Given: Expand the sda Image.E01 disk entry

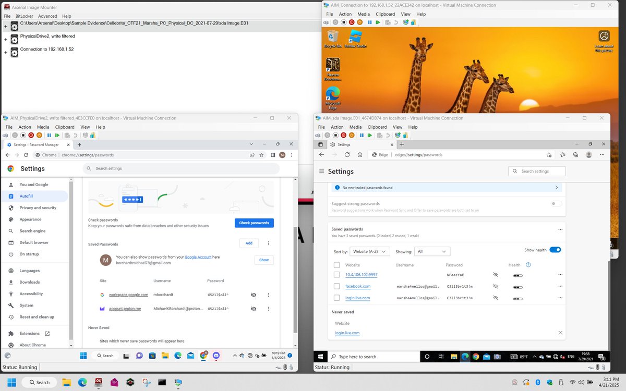Looking at the screenshot, I should (5, 26).
